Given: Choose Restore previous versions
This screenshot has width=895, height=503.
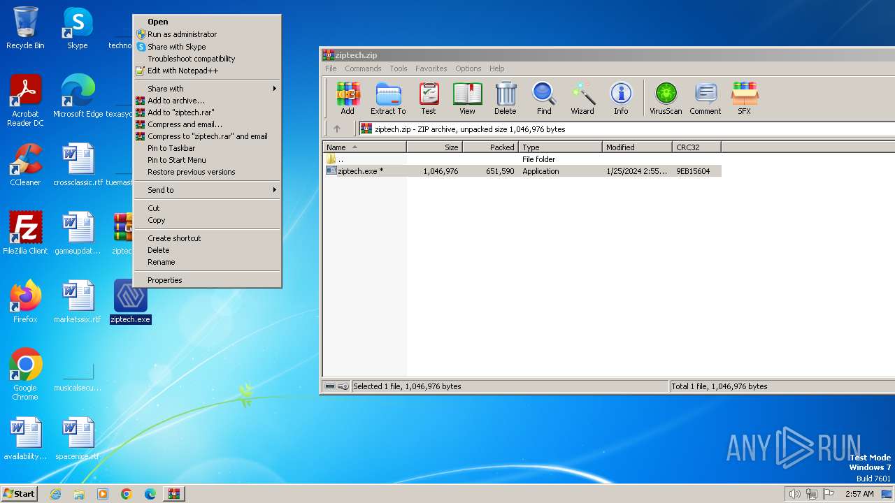Looking at the screenshot, I should click(x=207, y=172).
